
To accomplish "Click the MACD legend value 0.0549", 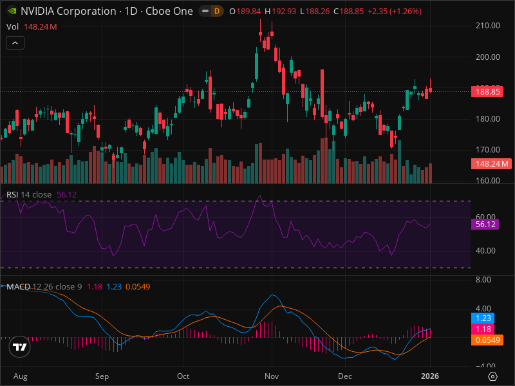I will point(138,286).
